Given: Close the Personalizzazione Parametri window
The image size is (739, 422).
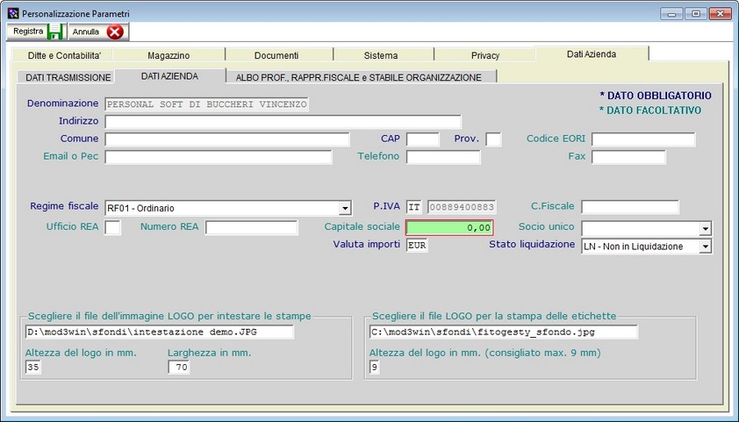Looking at the screenshot, I should tap(721, 14).
